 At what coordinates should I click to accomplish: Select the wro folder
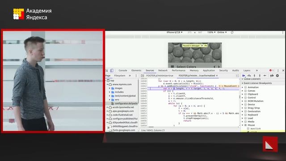[117, 100]
